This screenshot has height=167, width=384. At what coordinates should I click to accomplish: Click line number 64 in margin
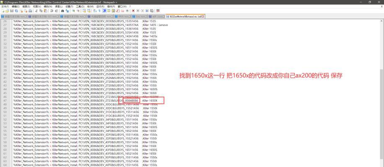5,165
